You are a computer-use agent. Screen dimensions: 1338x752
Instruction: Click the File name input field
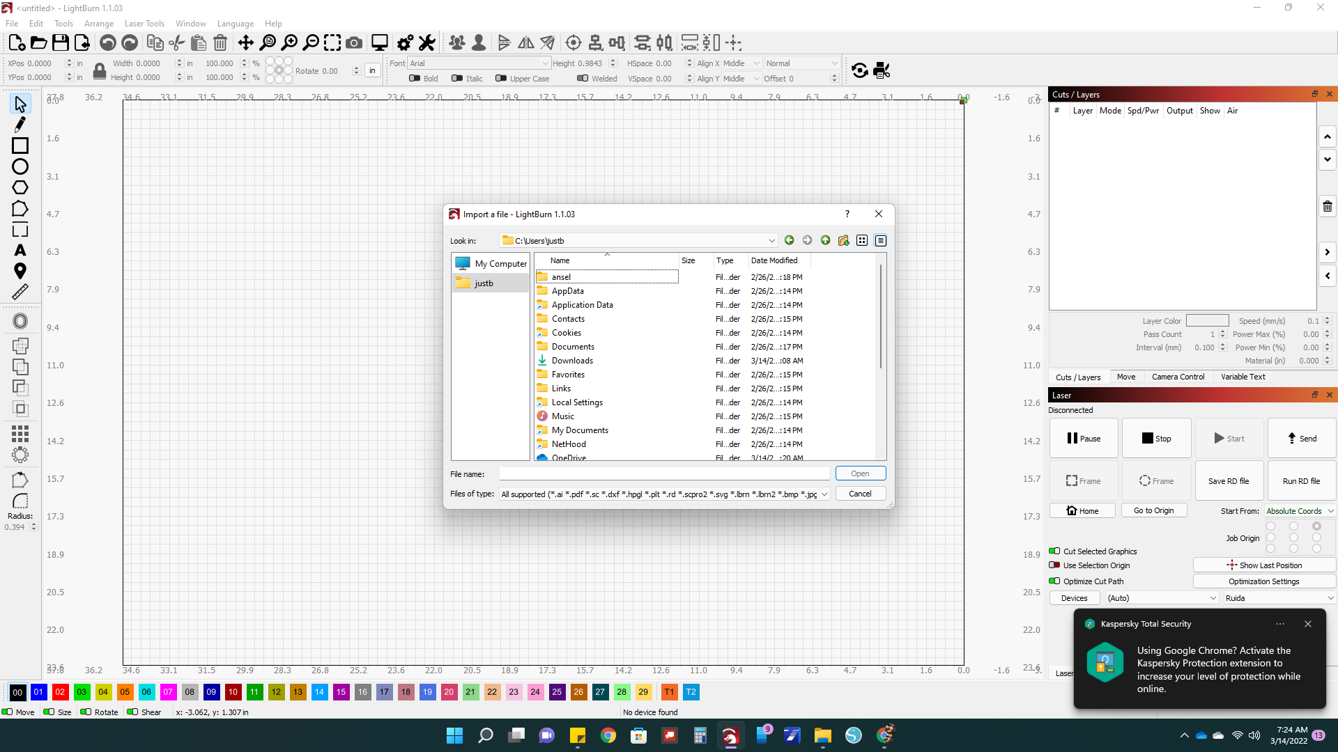tap(664, 474)
